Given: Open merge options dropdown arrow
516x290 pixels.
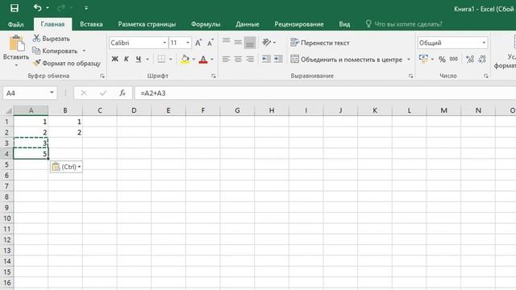Looking at the screenshot, I should pos(409,60).
